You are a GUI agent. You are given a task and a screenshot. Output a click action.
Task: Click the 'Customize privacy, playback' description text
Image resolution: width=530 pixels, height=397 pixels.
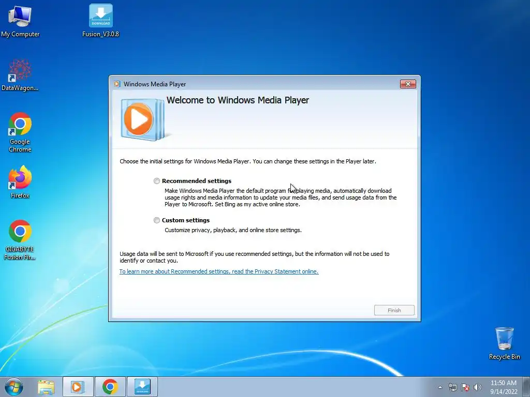click(x=233, y=230)
